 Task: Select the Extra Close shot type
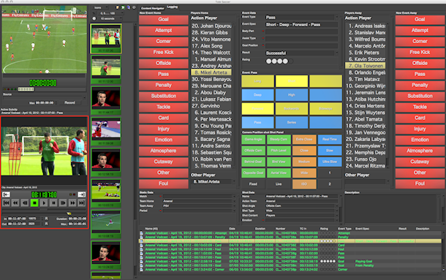(304, 139)
